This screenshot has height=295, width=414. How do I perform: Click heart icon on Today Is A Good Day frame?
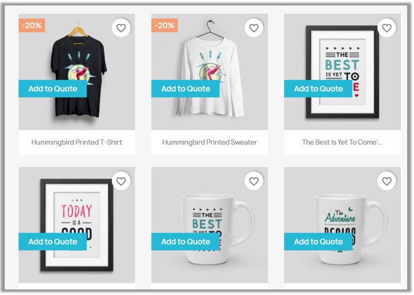[x=121, y=181]
